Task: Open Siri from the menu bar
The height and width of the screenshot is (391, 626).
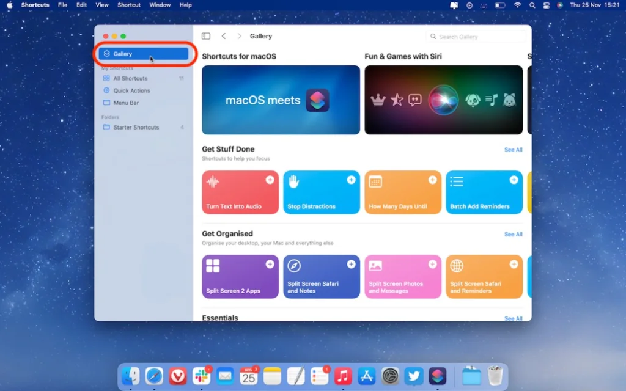Action: [x=560, y=5]
